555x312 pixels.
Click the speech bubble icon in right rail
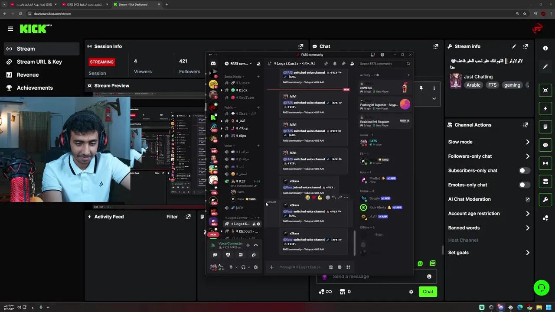[545, 145]
